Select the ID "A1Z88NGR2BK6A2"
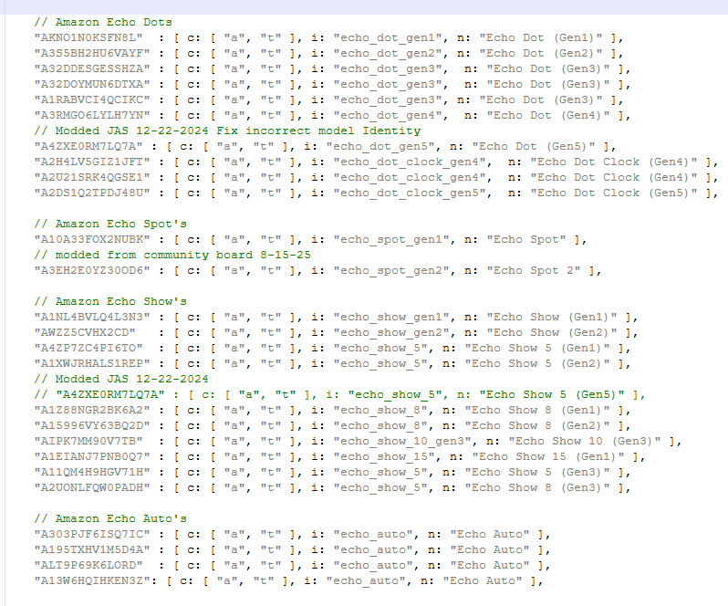The height and width of the screenshot is (606, 728). click(x=92, y=410)
